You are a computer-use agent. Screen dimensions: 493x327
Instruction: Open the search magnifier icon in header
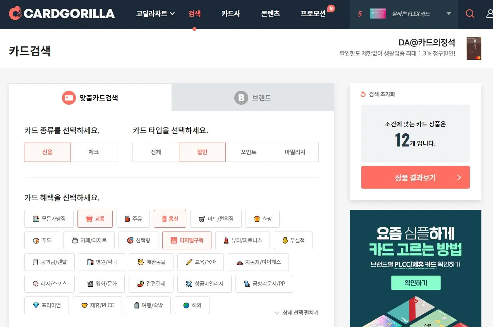point(470,14)
